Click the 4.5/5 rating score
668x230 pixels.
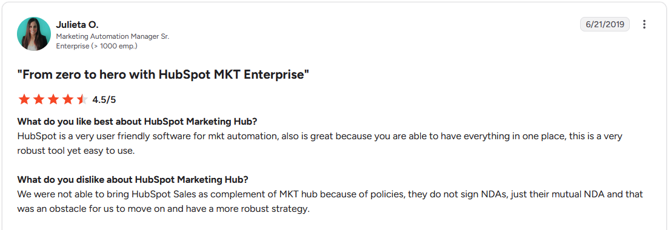click(x=104, y=100)
